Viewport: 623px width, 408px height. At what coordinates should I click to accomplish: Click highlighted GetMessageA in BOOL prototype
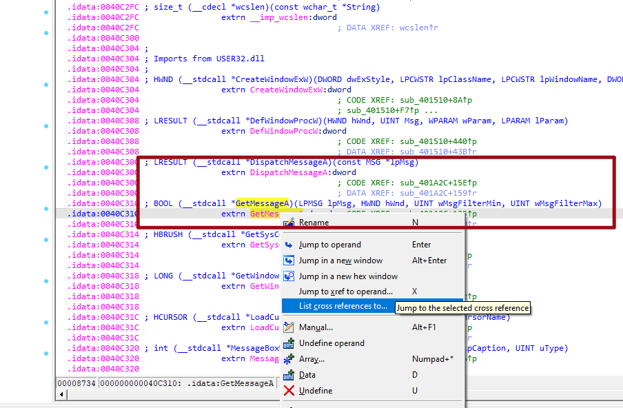pos(263,203)
